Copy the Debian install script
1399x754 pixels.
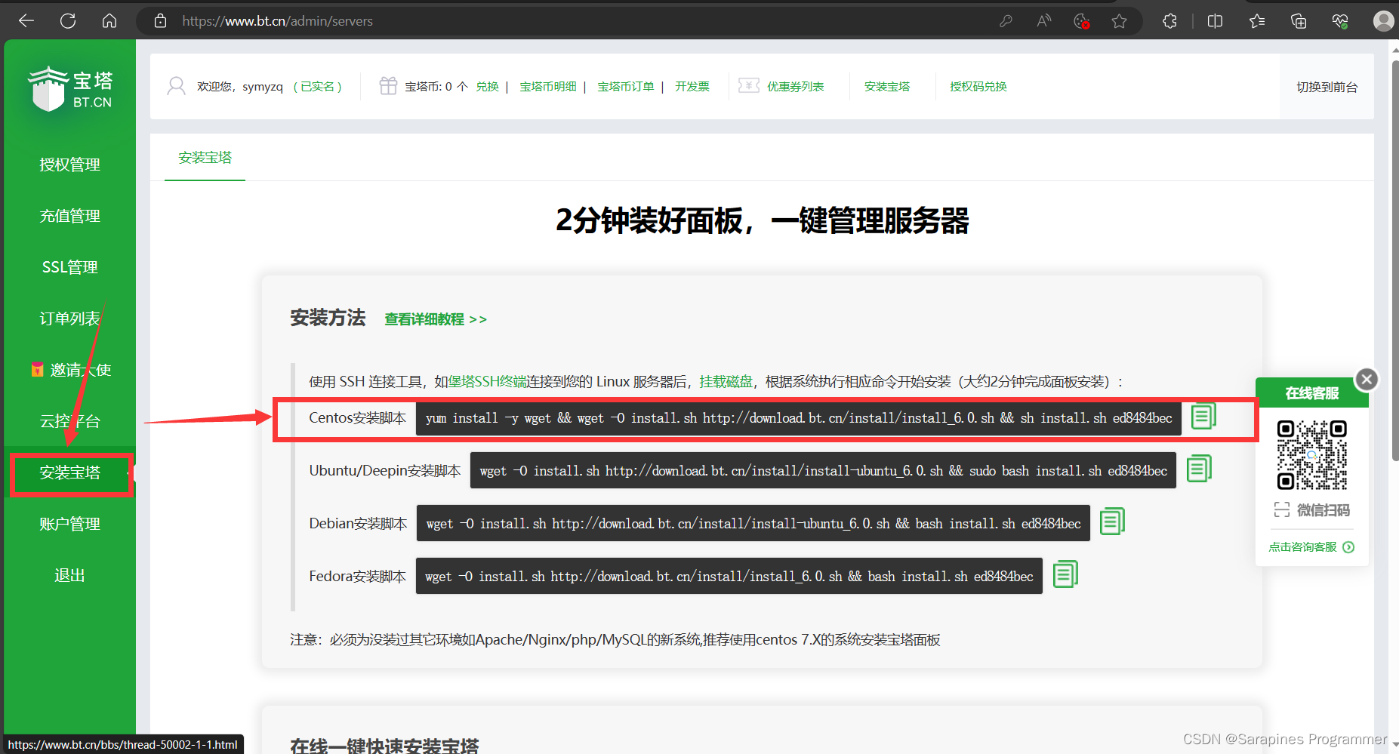[x=1111, y=522]
